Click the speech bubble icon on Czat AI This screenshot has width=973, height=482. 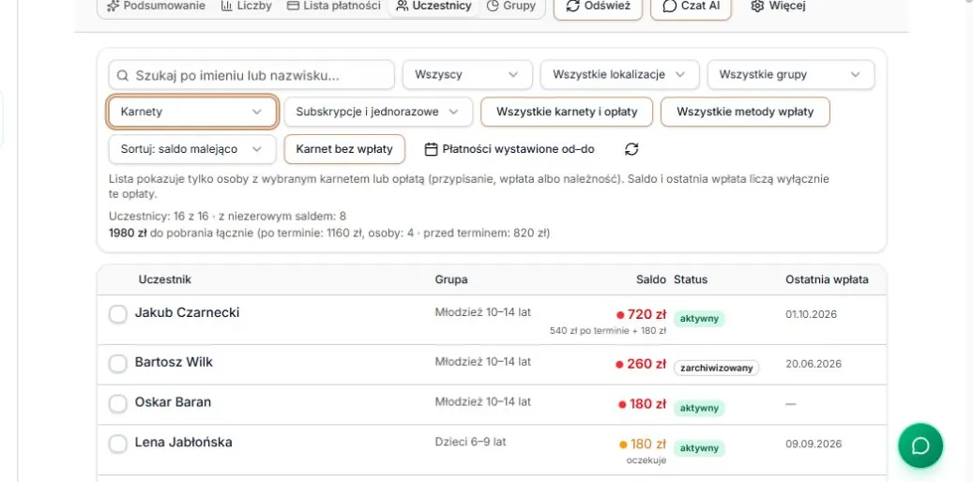point(669,7)
